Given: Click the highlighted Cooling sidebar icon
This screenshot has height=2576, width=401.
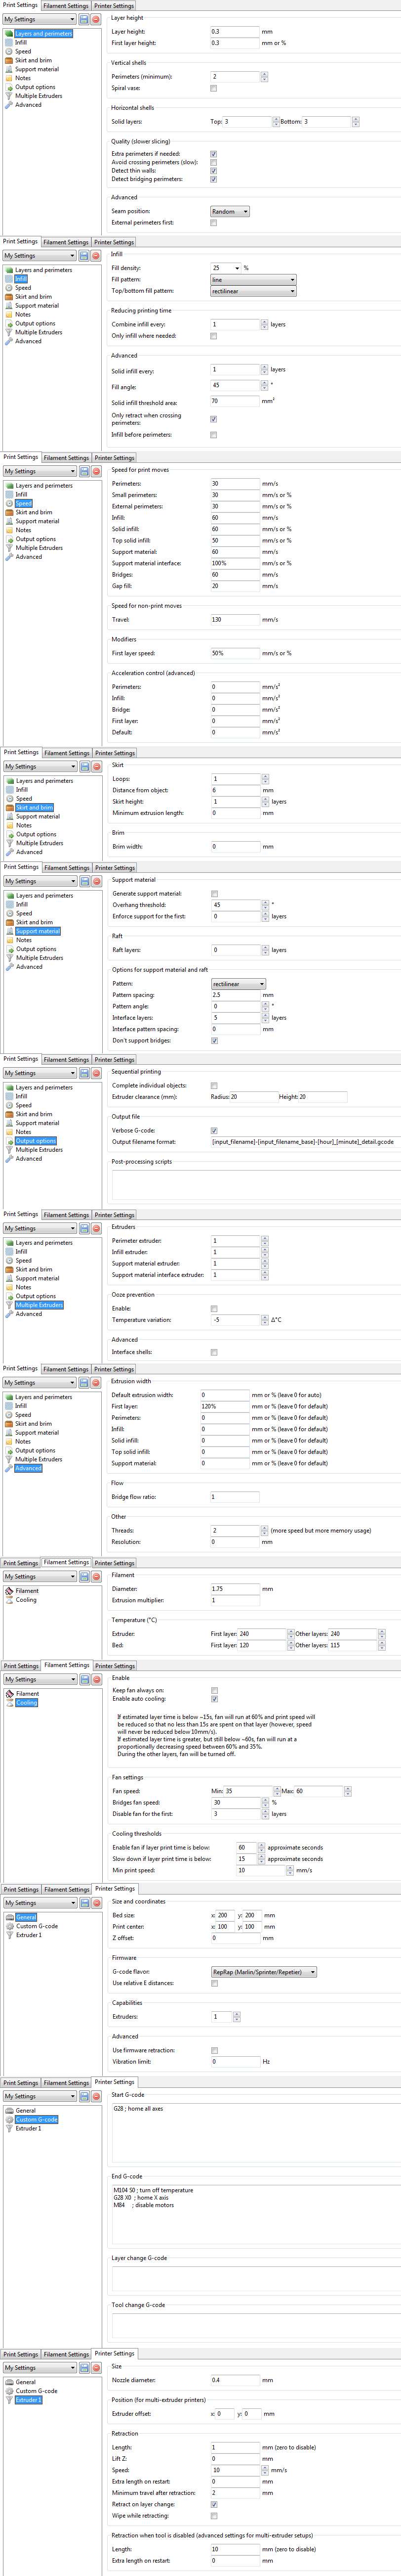Looking at the screenshot, I should (9, 1702).
